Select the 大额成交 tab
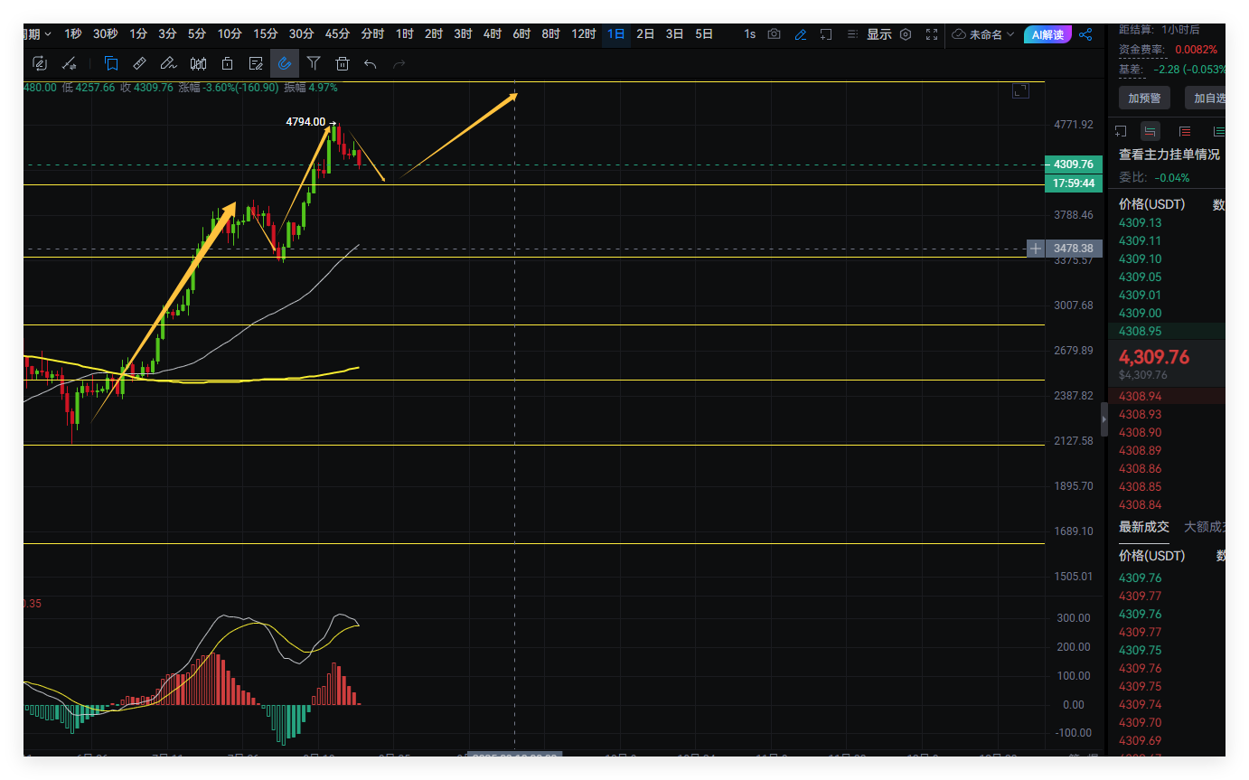The image size is (1249, 780). (1205, 527)
